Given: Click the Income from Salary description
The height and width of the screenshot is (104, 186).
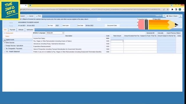Looking at the screenshot, I should pos(39,38).
